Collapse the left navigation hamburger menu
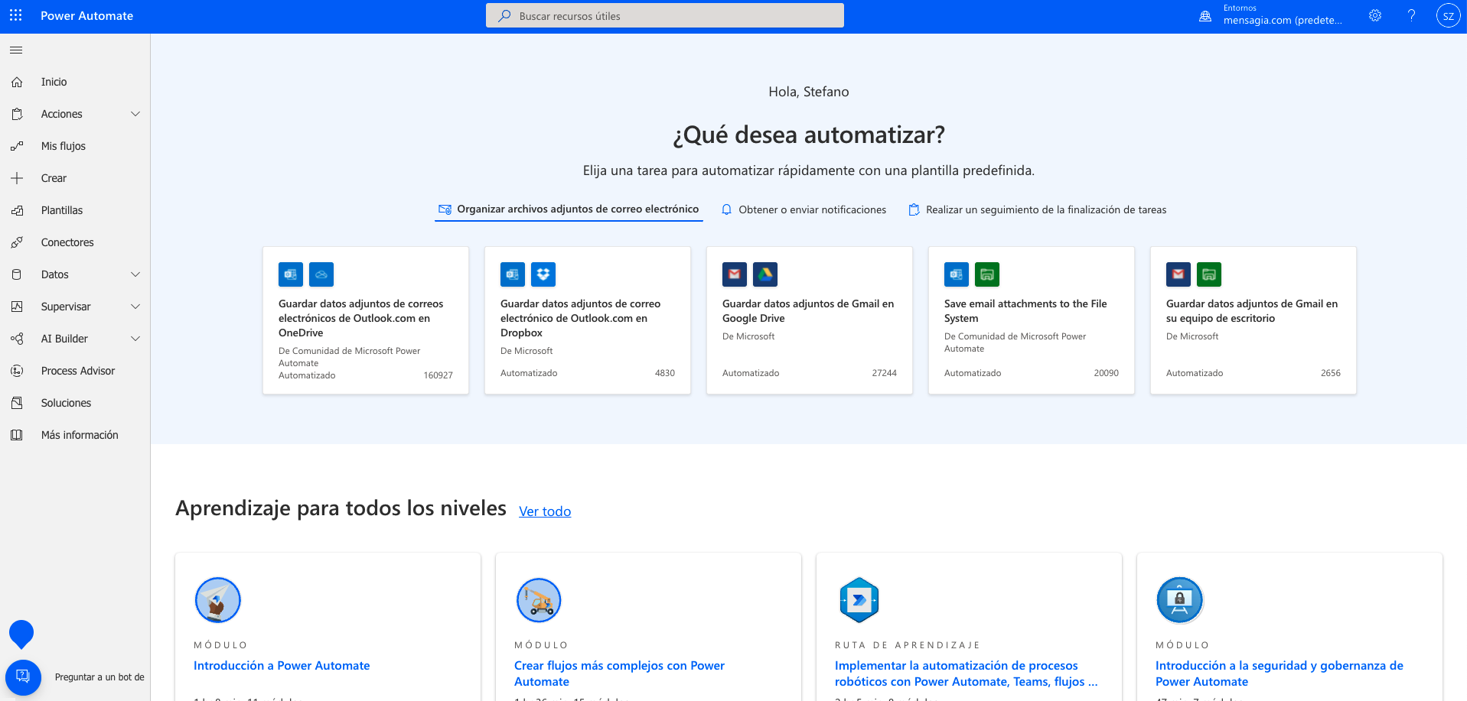1467x701 pixels. [16, 50]
